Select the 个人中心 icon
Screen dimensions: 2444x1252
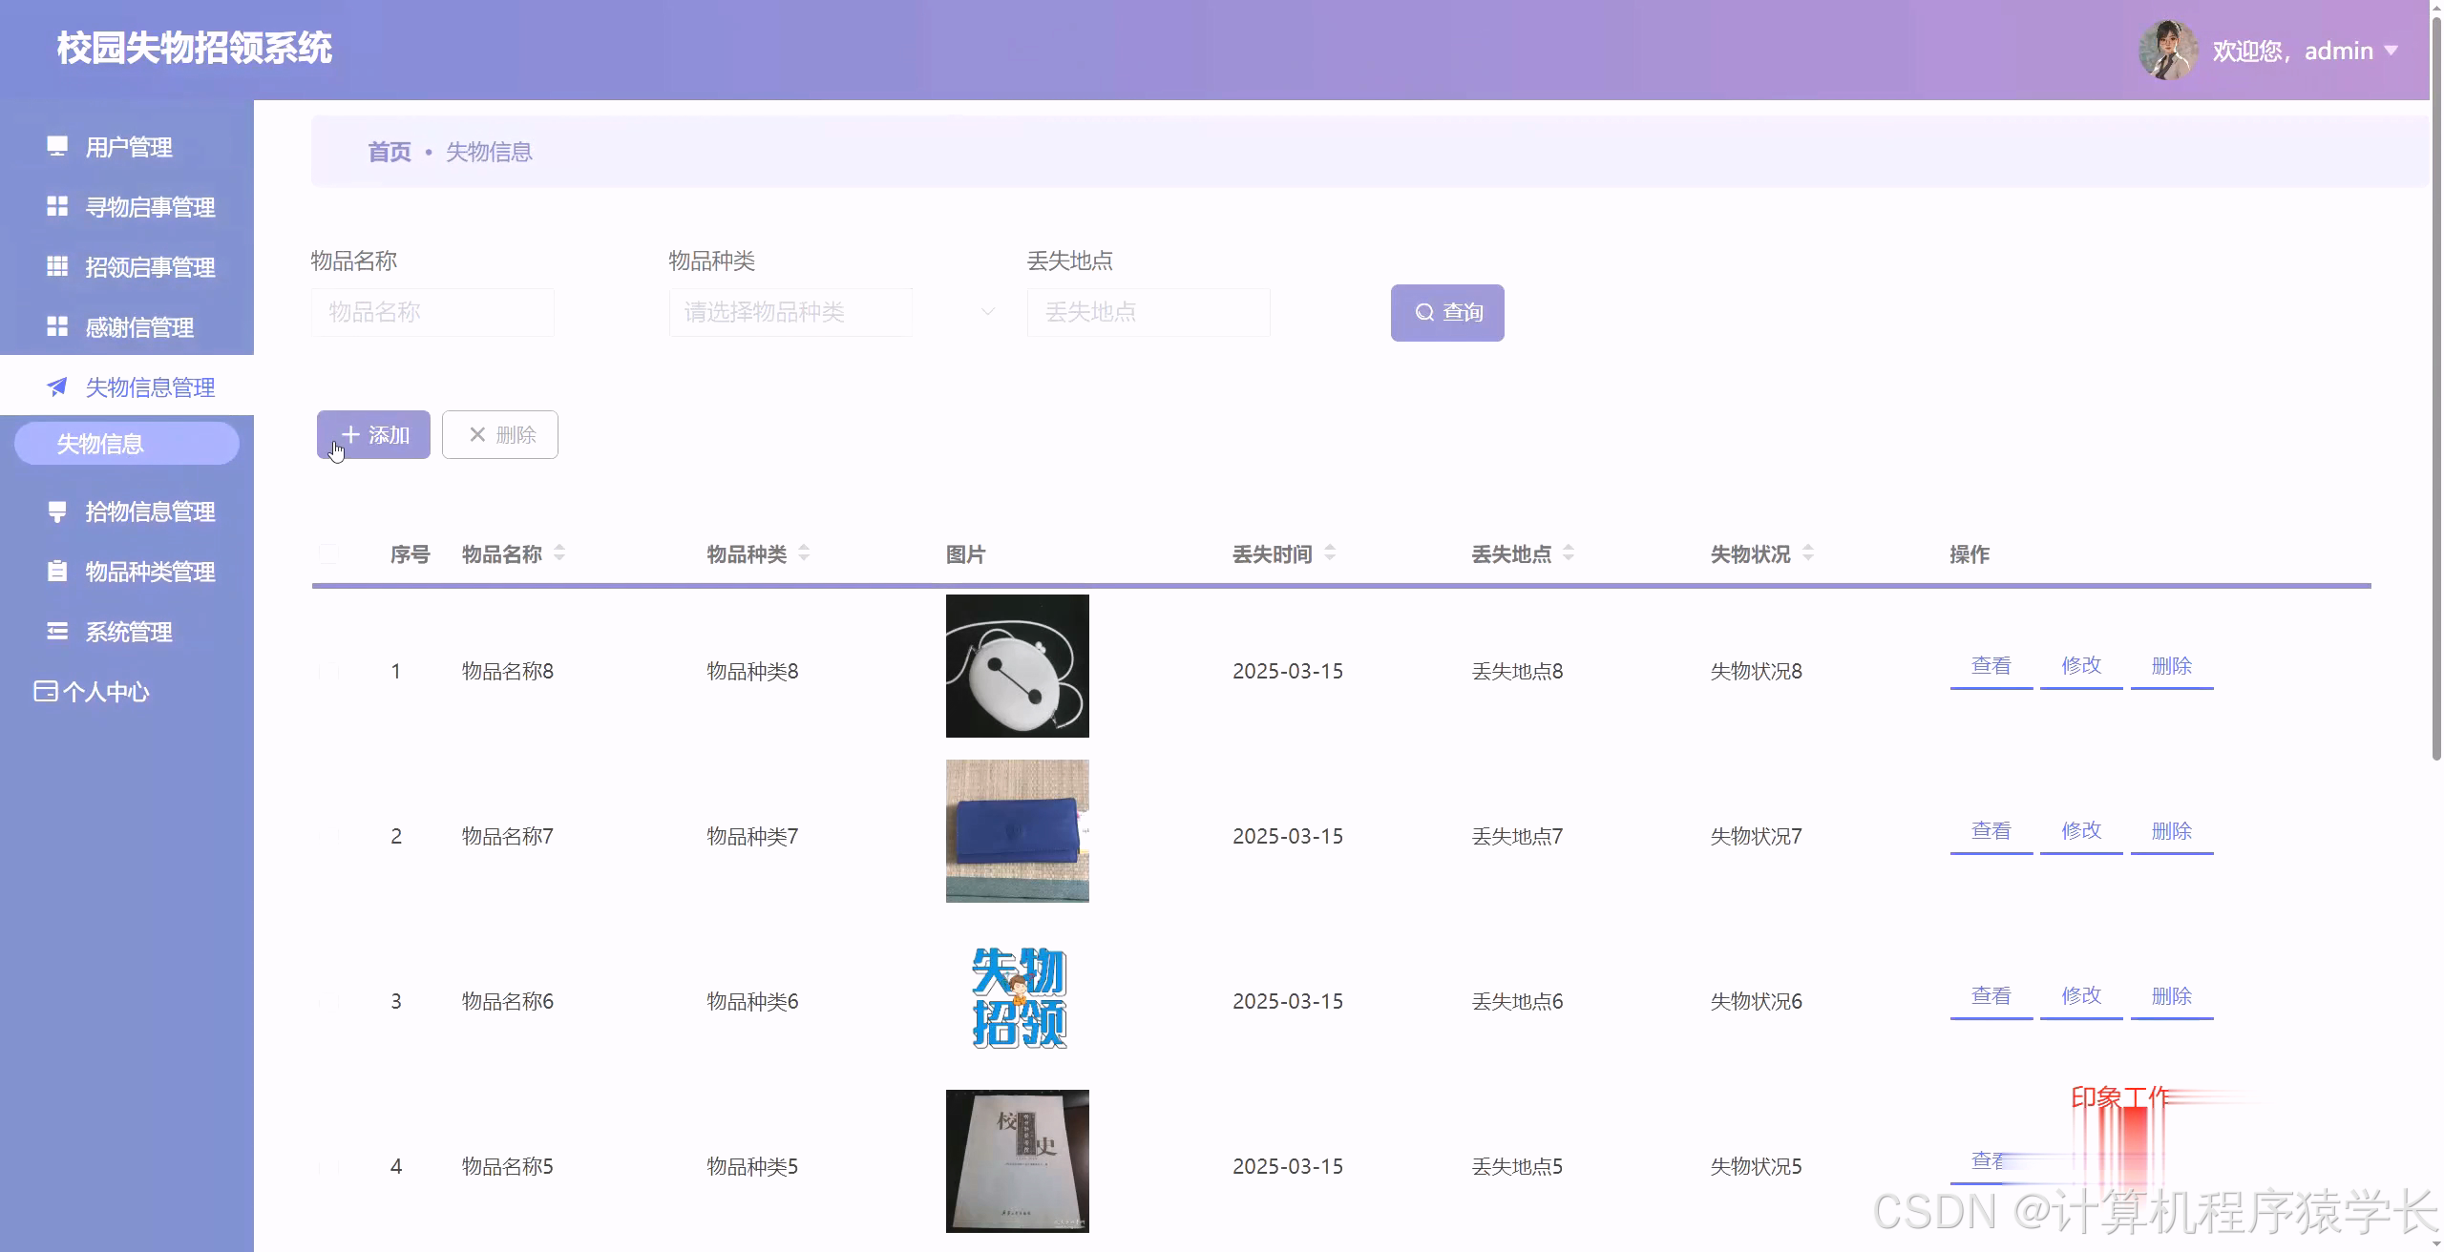pyautogui.click(x=45, y=691)
